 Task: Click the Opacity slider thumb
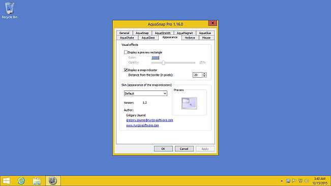click(x=163, y=63)
